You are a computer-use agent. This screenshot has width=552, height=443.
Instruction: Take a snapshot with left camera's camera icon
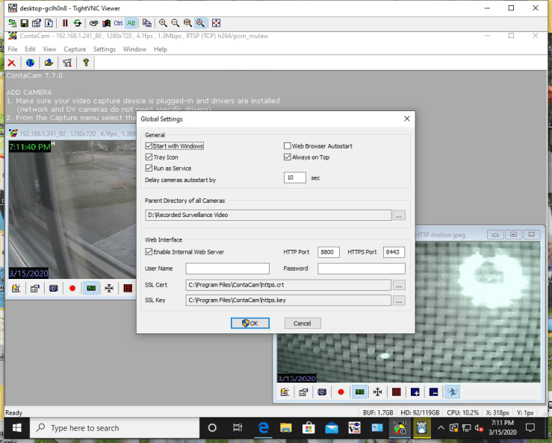point(53,288)
